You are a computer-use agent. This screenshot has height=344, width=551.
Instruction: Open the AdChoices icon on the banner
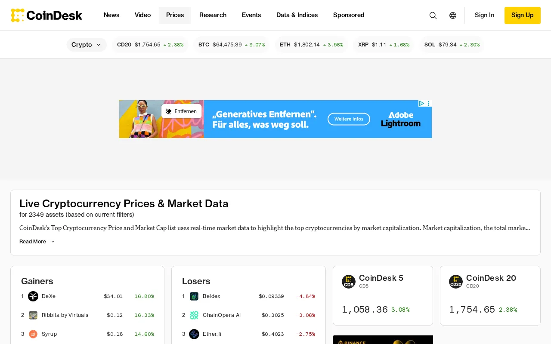tap(422, 103)
